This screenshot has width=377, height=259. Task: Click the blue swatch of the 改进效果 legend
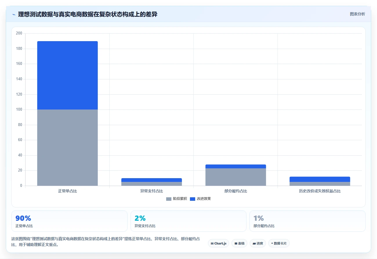coord(193,199)
